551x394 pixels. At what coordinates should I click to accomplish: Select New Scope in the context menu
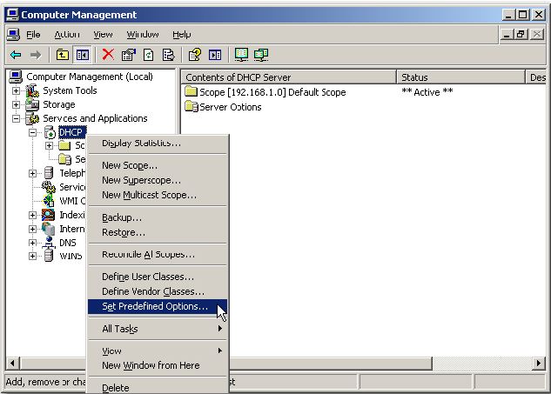click(x=130, y=165)
